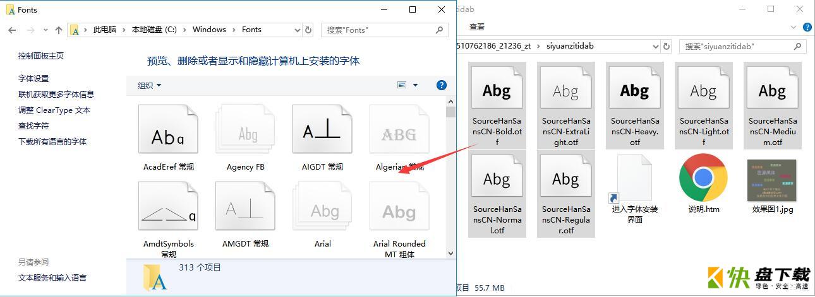
Task: Open 下载所有语言的字体 link
Action: pos(52,141)
